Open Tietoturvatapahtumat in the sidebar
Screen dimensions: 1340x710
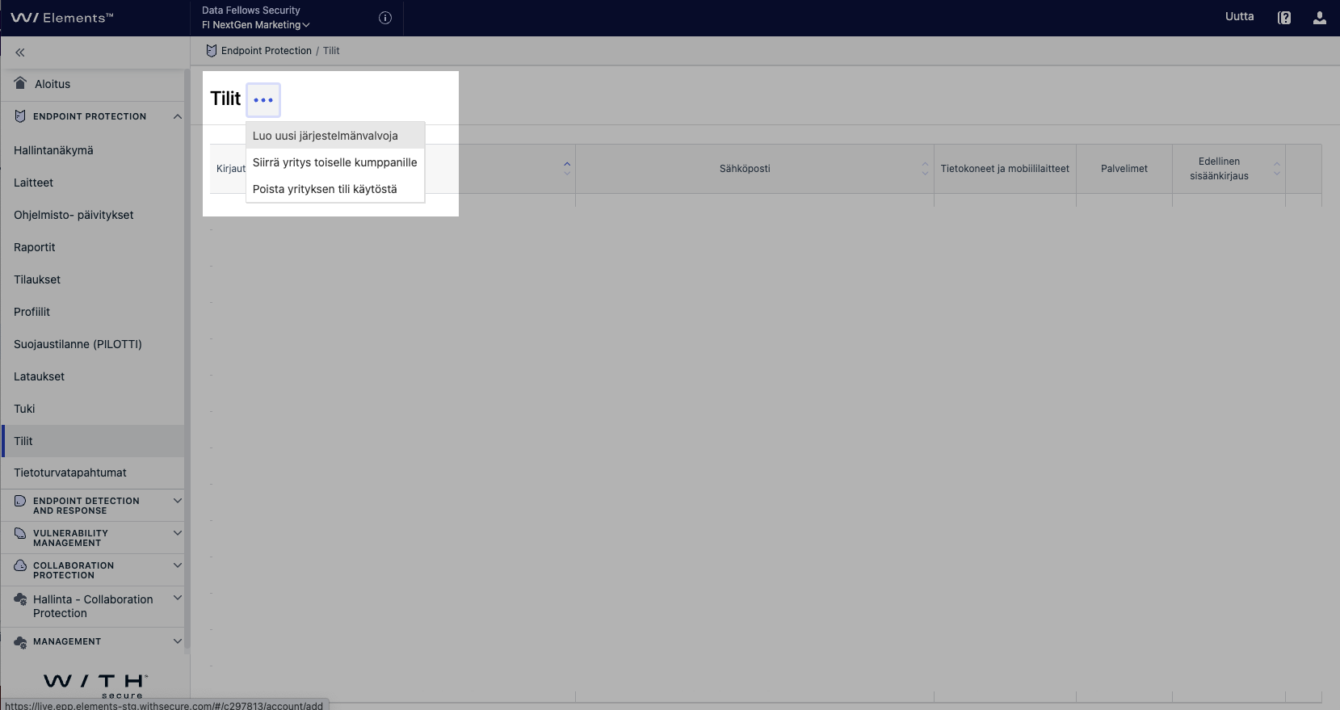click(x=70, y=473)
